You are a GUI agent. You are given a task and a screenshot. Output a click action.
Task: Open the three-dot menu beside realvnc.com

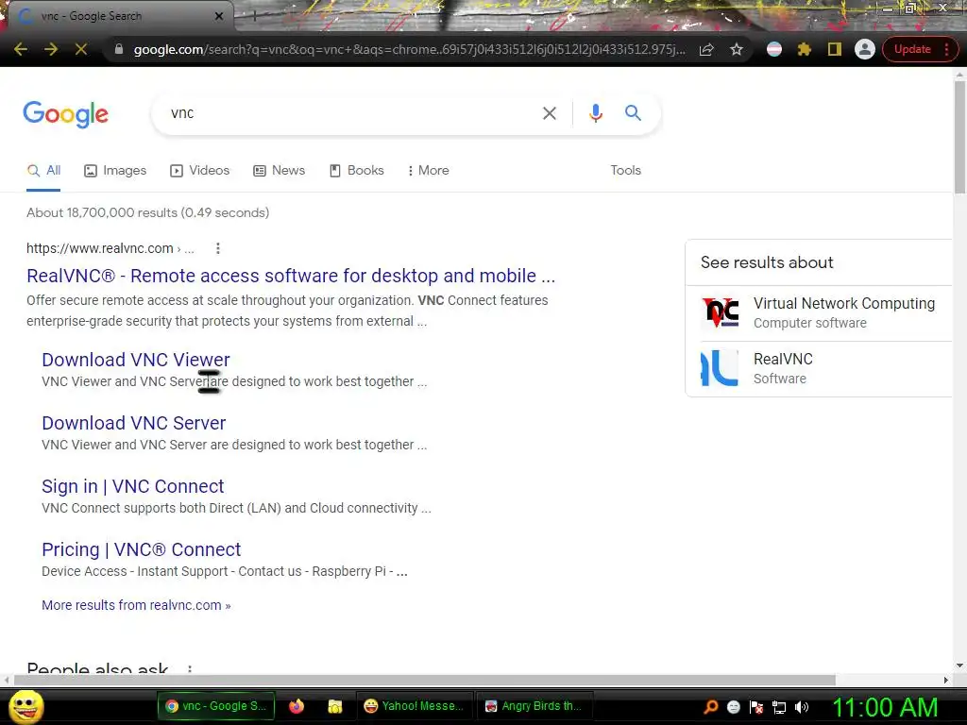218,248
